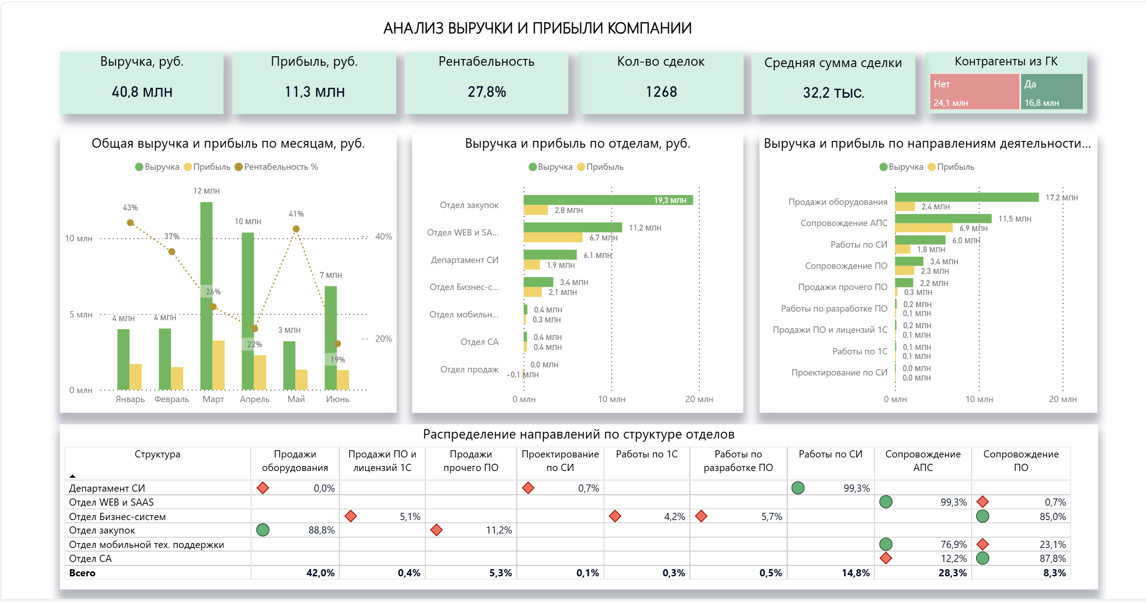
Task: Click red diamond beside 5,1% cell
Action: (351, 516)
